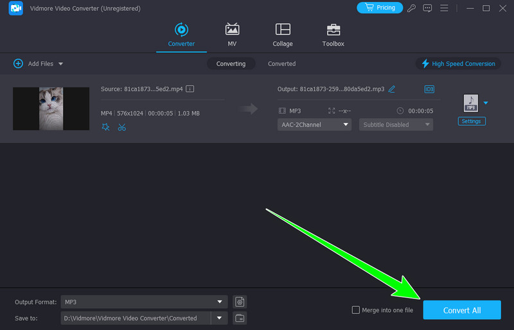Rename output file with pencil icon

pyautogui.click(x=392, y=89)
